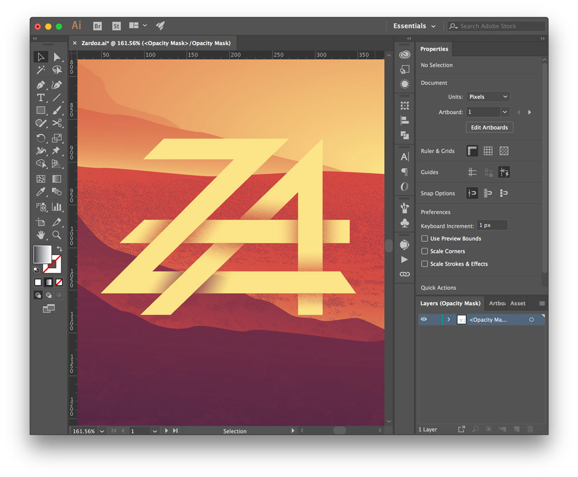
Task: Switch to the Layers (Opacity Mask) tab
Action: pyautogui.click(x=450, y=304)
